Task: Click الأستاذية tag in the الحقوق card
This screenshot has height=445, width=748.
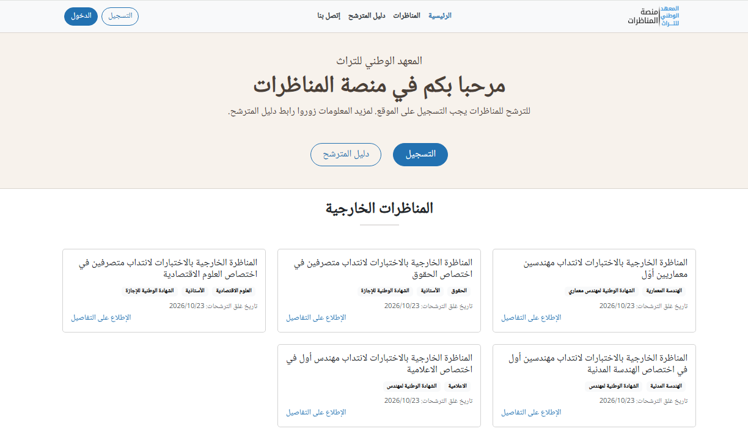Action: click(x=430, y=291)
